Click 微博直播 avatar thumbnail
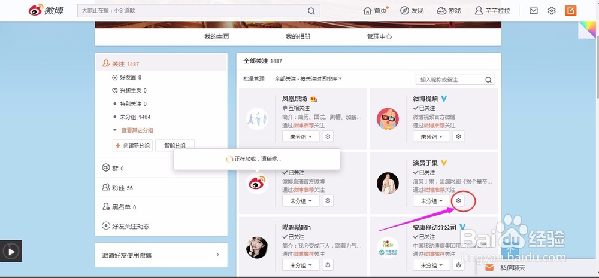The height and width of the screenshot is (278, 599). click(x=257, y=183)
